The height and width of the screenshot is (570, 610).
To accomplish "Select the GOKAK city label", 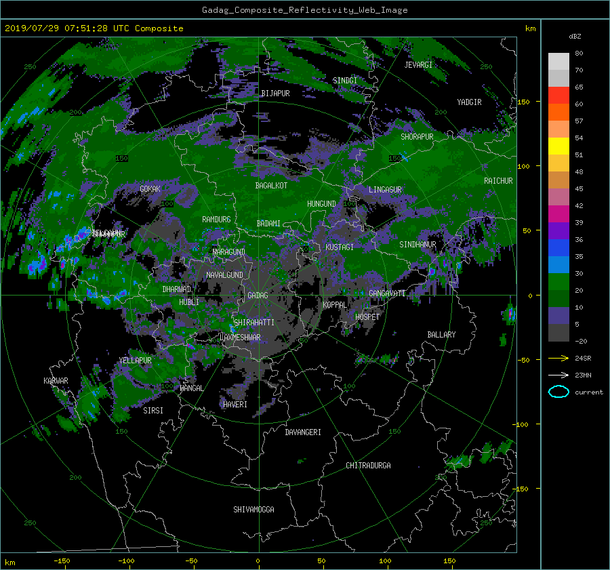I will coord(150,189).
